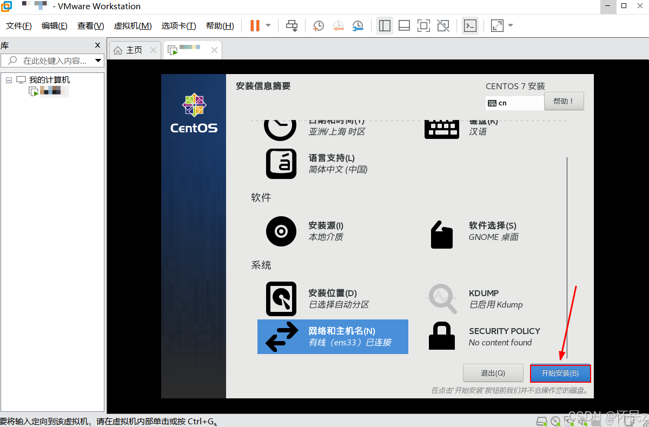Click the disk warning hint below 开始安装
The height and width of the screenshot is (427, 649).
coord(509,390)
